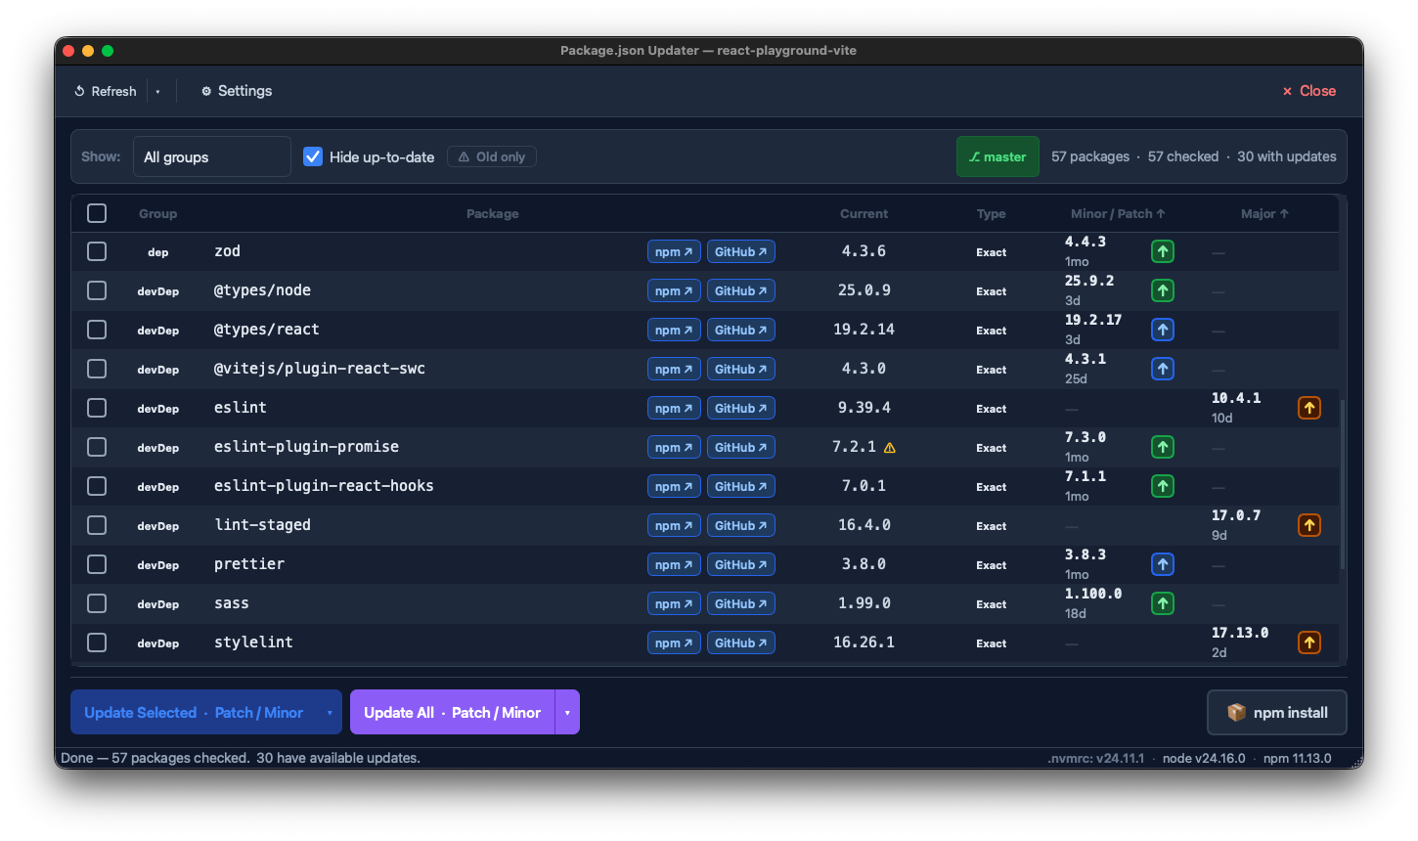The width and height of the screenshot is (1418, 841).
Task: Click the 30 with updates text
Action: pos(1287,156)
